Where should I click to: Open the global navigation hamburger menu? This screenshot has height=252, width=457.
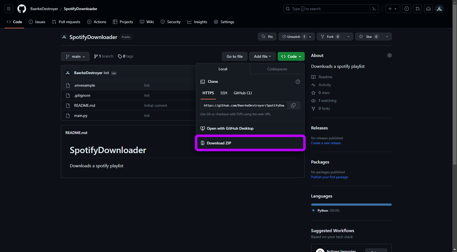coord(8,8)
